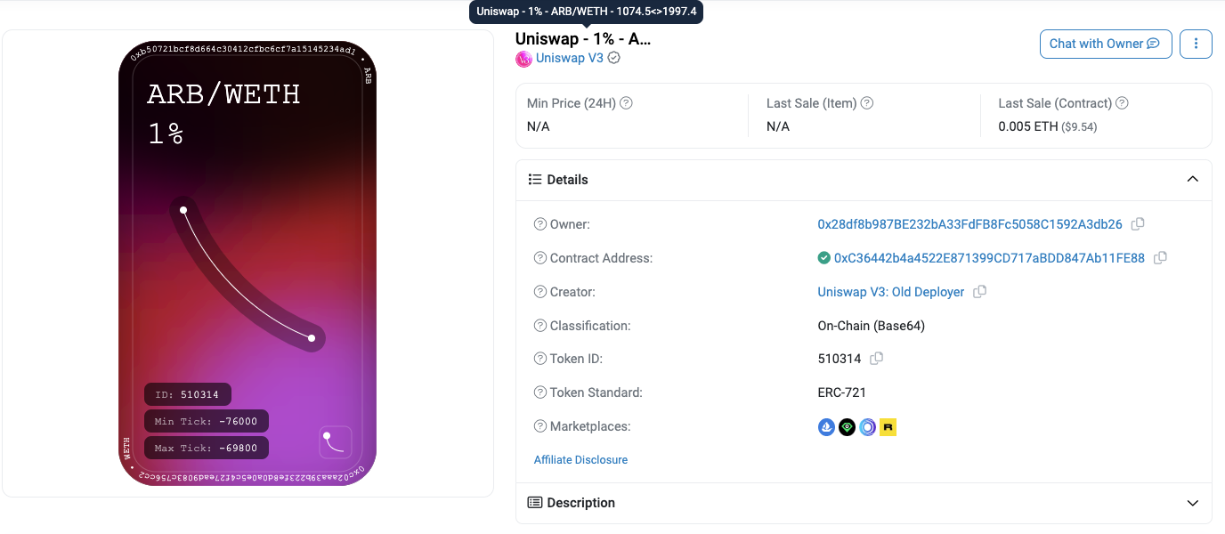Click verified badge next to Uniswap V3
This screenshot has height=534, width=1225.
pos(614,58)
